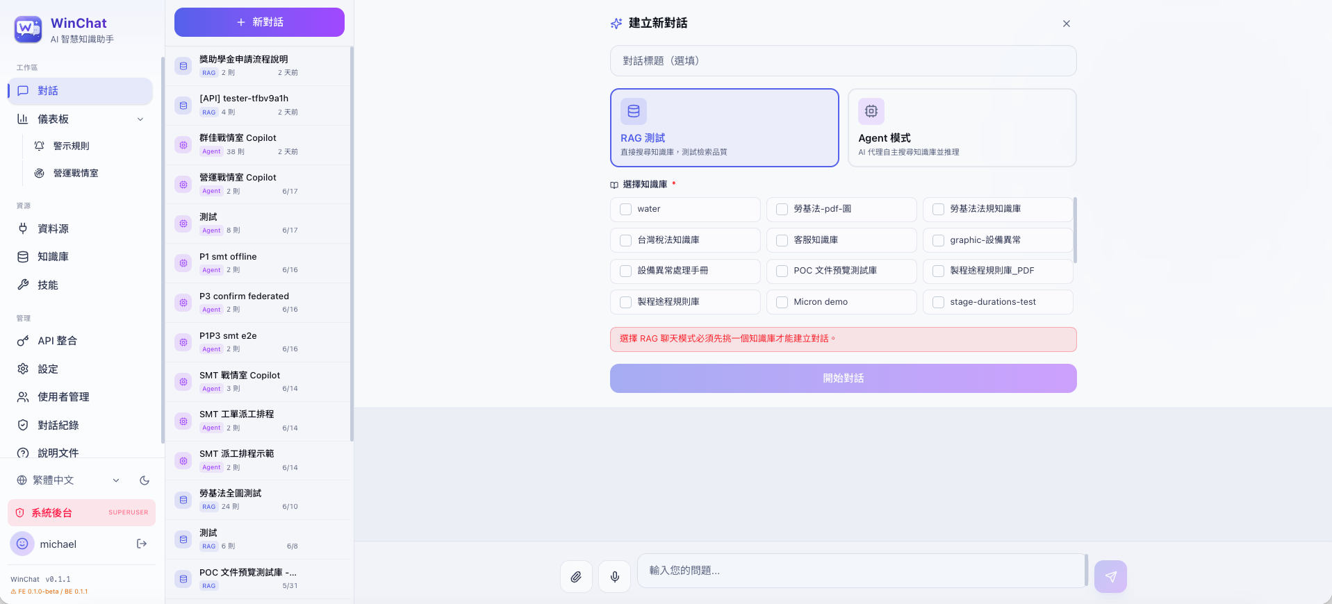Click the help icon for 說明文件

23,453
